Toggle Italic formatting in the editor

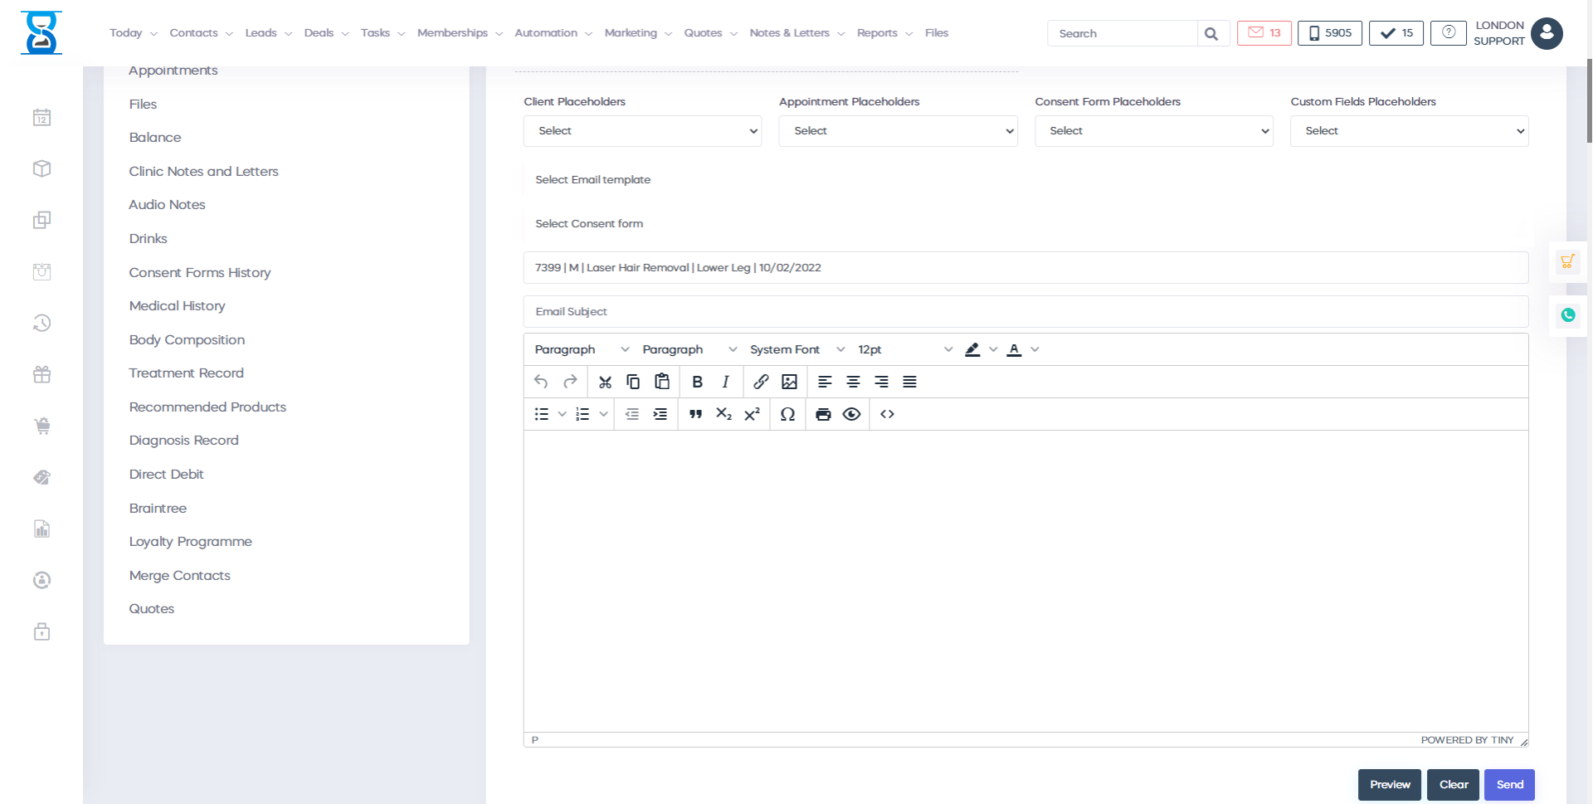[725, 382]
